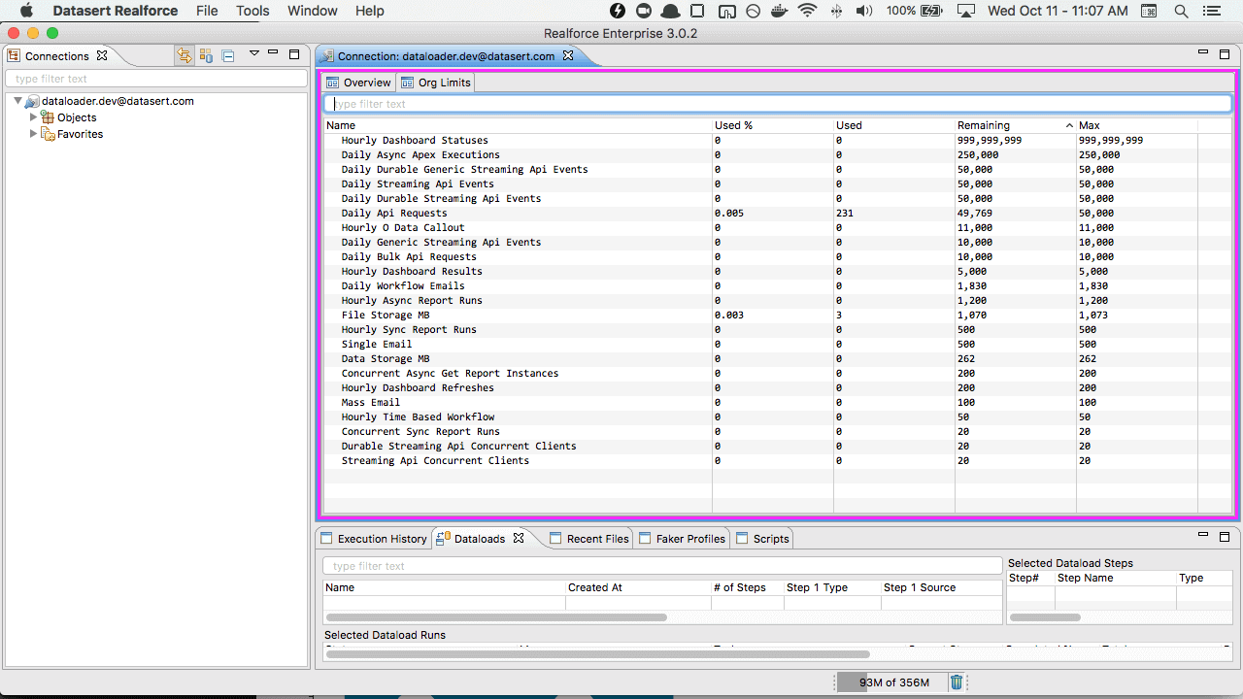Sort by the Remaining column header
1243x699 pixels.
point(1016,125)
